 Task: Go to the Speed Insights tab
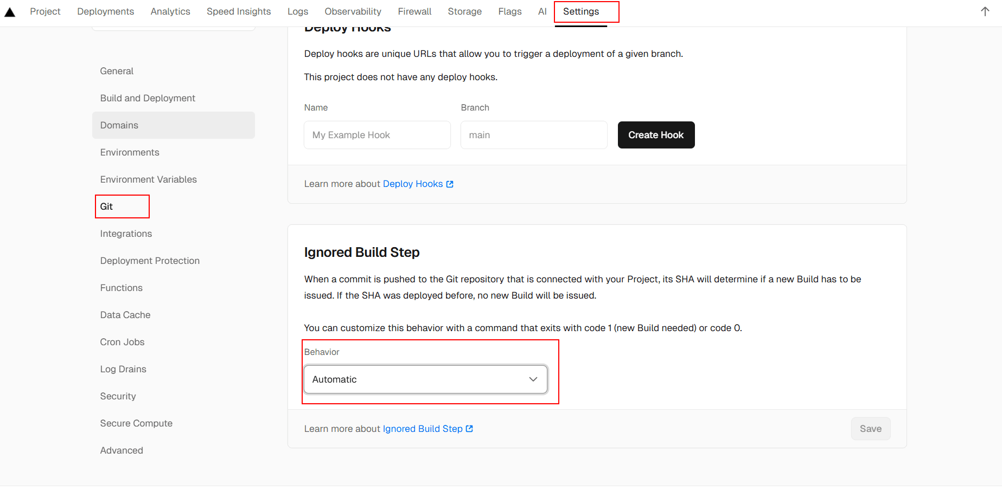[x=239, y=11]
